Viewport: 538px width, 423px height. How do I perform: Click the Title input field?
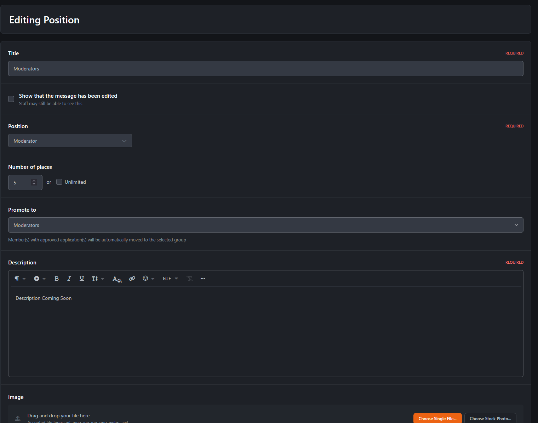click(266, 69)
